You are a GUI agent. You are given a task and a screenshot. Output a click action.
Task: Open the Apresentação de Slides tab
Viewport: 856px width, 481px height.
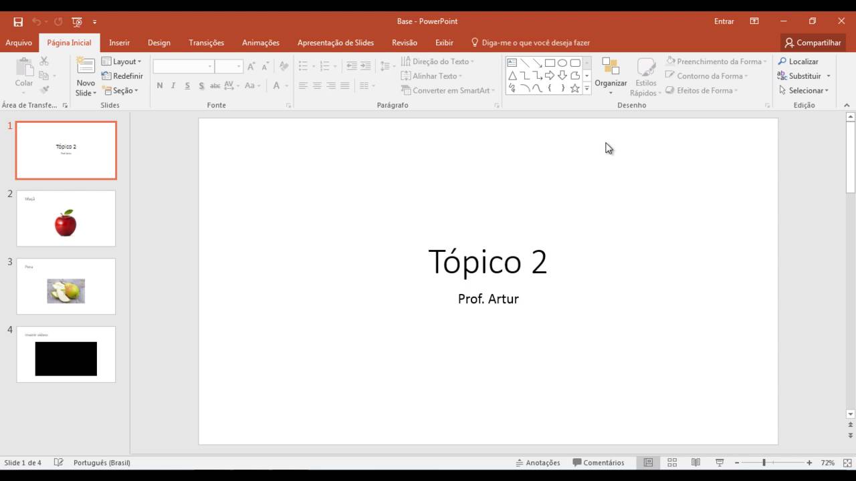point(336,43)
